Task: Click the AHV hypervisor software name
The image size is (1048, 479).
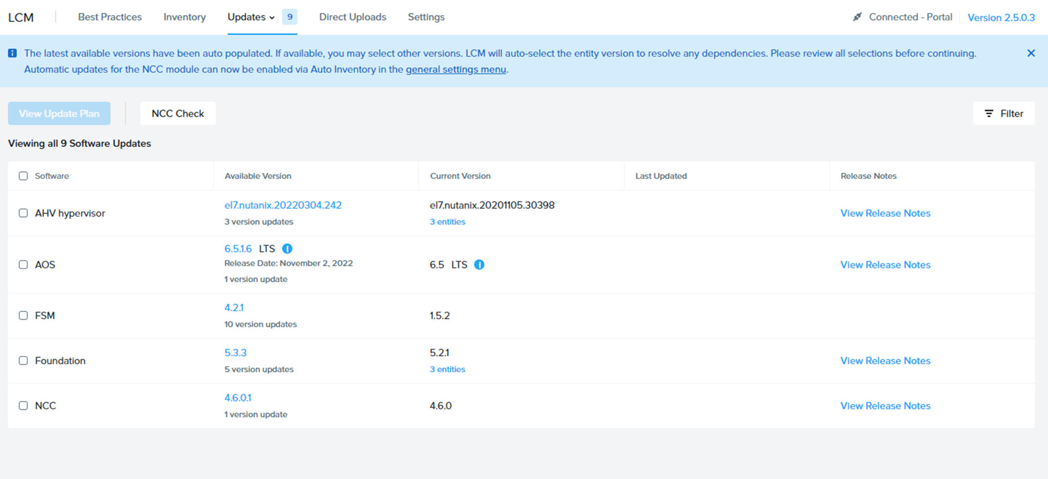Action: point(70,213)
